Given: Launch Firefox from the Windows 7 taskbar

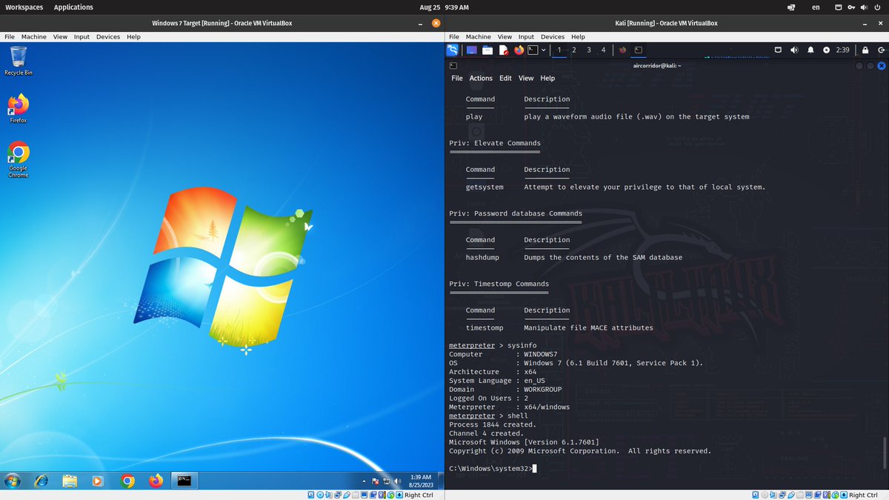Looking at the screenshot, I should [x=156, y=481].
